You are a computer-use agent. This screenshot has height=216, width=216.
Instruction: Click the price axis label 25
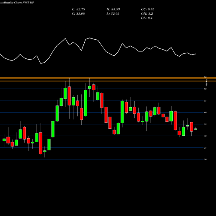coord(205,148)
